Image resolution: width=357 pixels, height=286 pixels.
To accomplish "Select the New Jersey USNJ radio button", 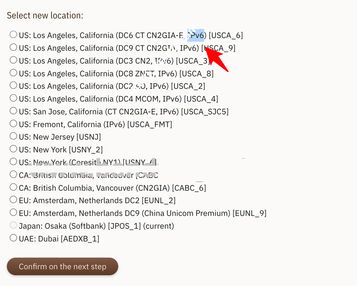I will (x=13, y=136).
